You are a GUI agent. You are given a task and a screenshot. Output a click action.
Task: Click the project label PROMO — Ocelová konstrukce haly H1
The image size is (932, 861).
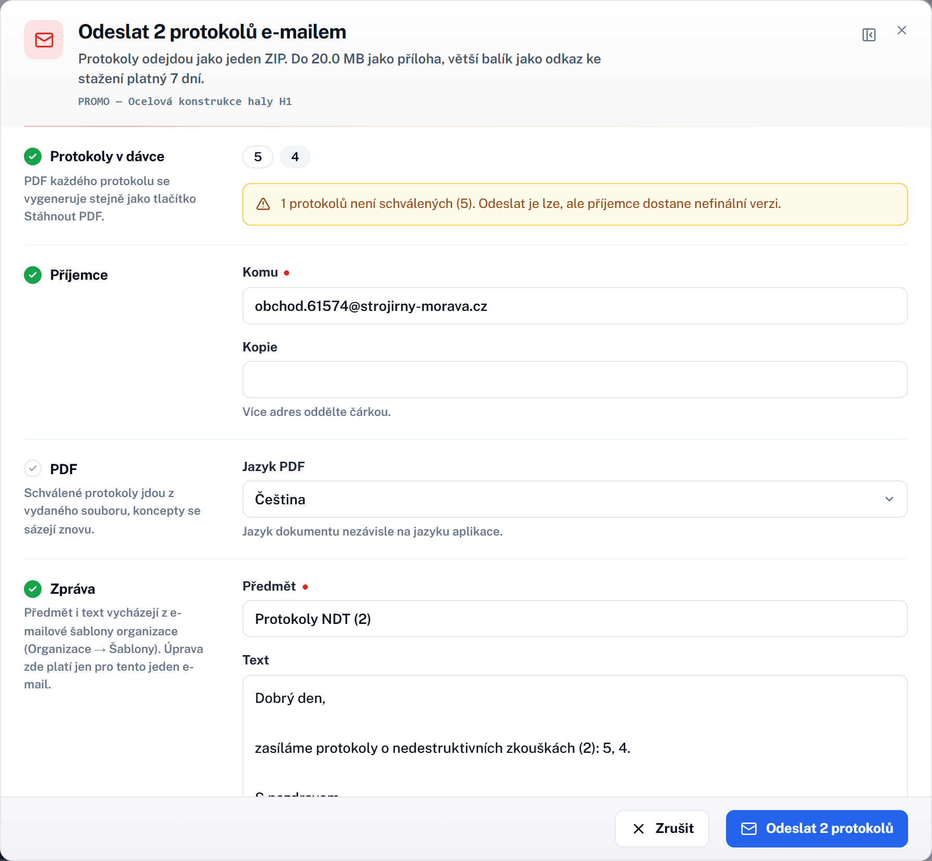[185, 101]
